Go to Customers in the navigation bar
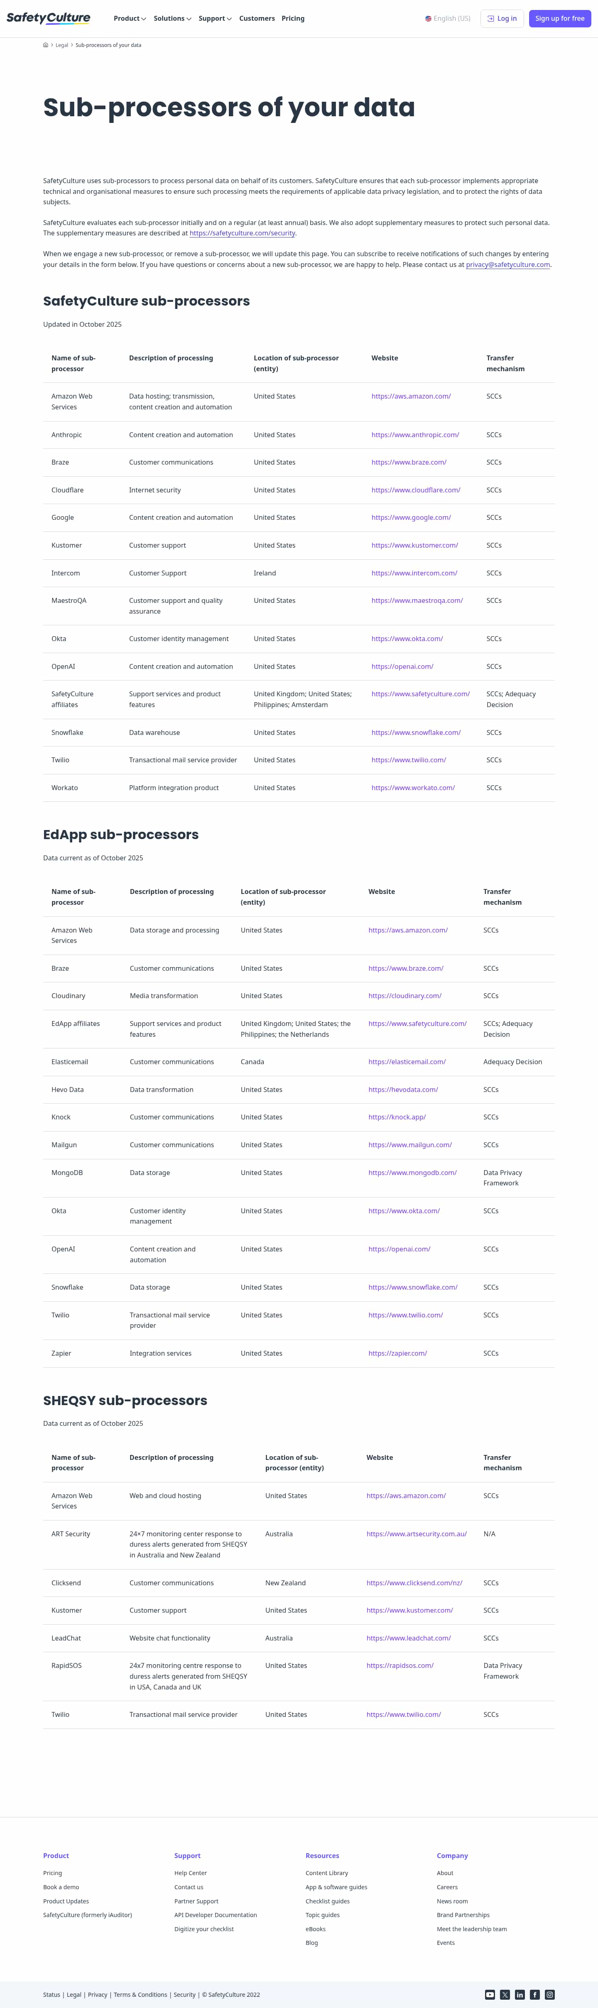The image size is (598, 2008). (x=257, y=19)
